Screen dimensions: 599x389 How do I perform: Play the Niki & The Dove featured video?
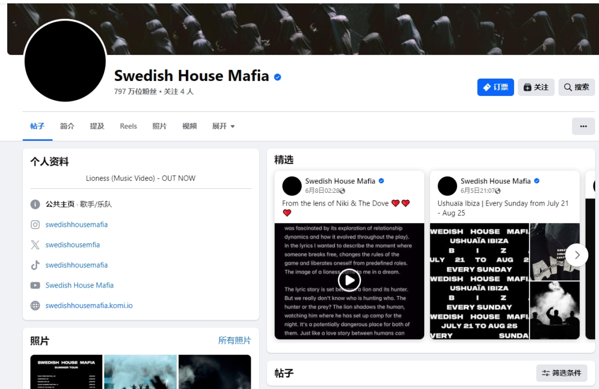click(x=349, y=280)
